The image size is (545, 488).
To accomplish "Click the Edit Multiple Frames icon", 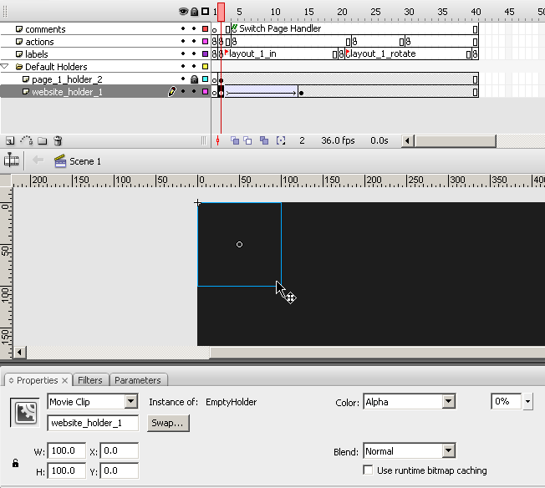I will click(x=264, y=141).
